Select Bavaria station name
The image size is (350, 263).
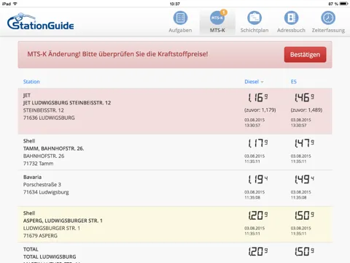pyautogui.click(x=32, y=177)
